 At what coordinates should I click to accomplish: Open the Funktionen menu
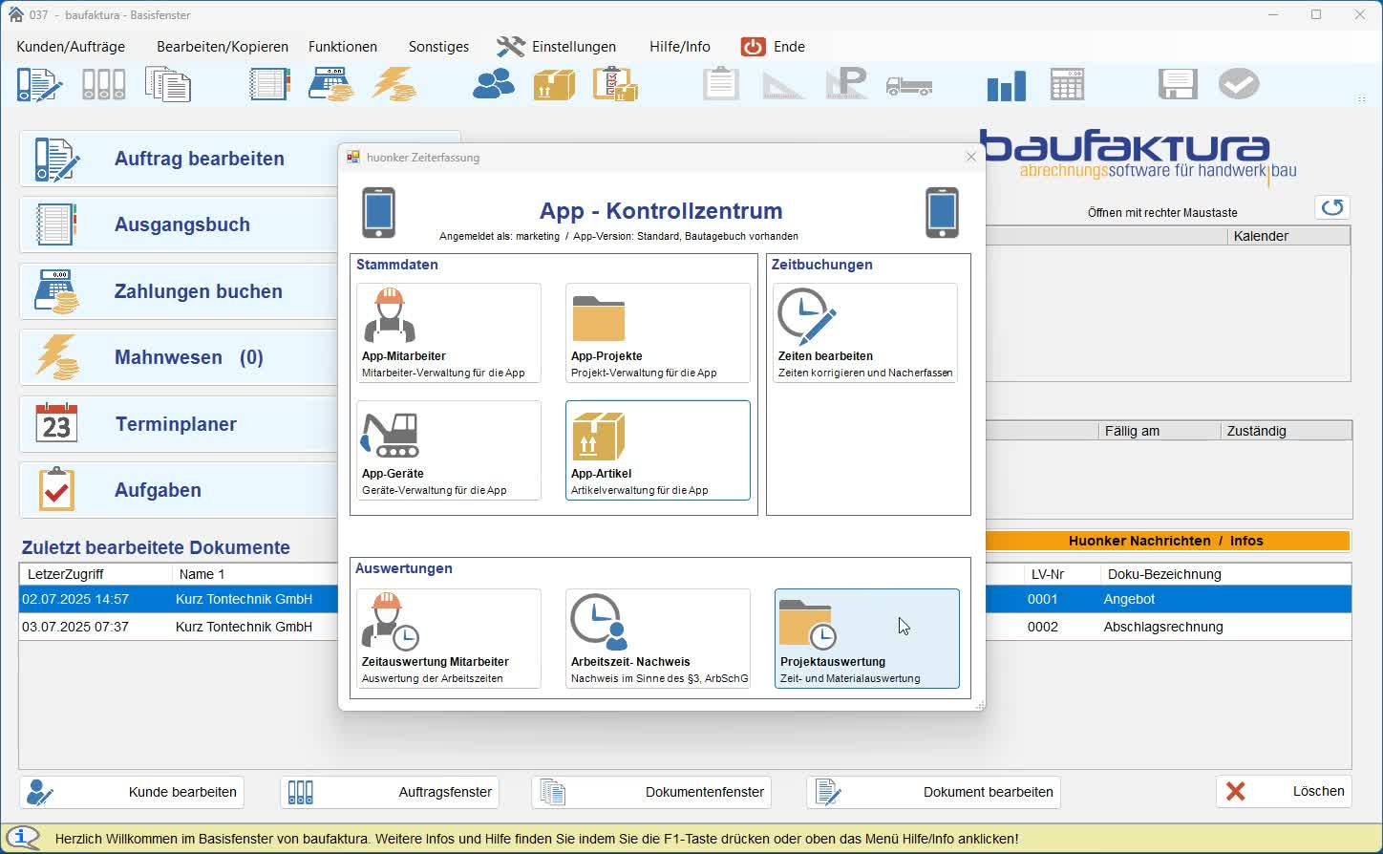coord(342,47)
